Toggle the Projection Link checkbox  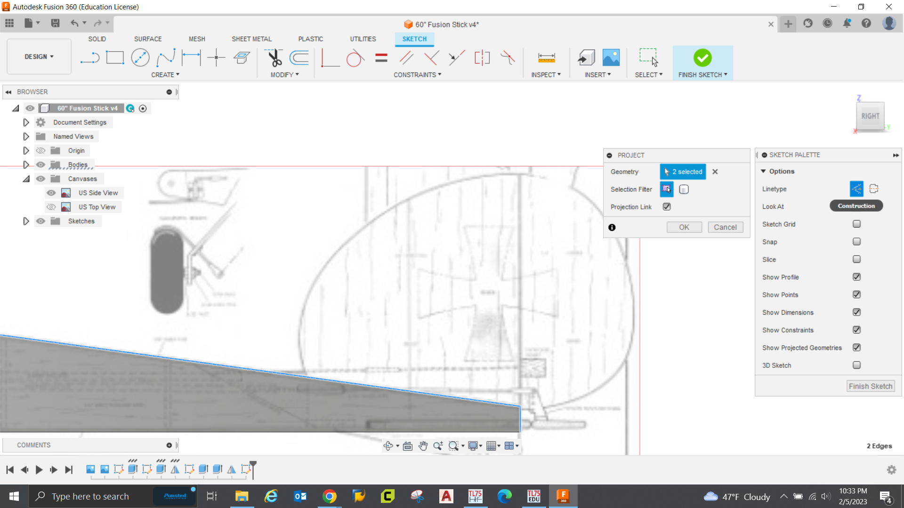click(667, 207)
